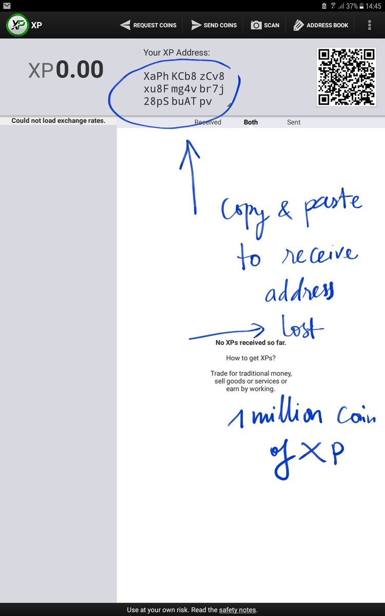Tap the mail notification icon in status bar
This screenshot has height=616, width=385.
pyautogui.click(x=7, y=6)
